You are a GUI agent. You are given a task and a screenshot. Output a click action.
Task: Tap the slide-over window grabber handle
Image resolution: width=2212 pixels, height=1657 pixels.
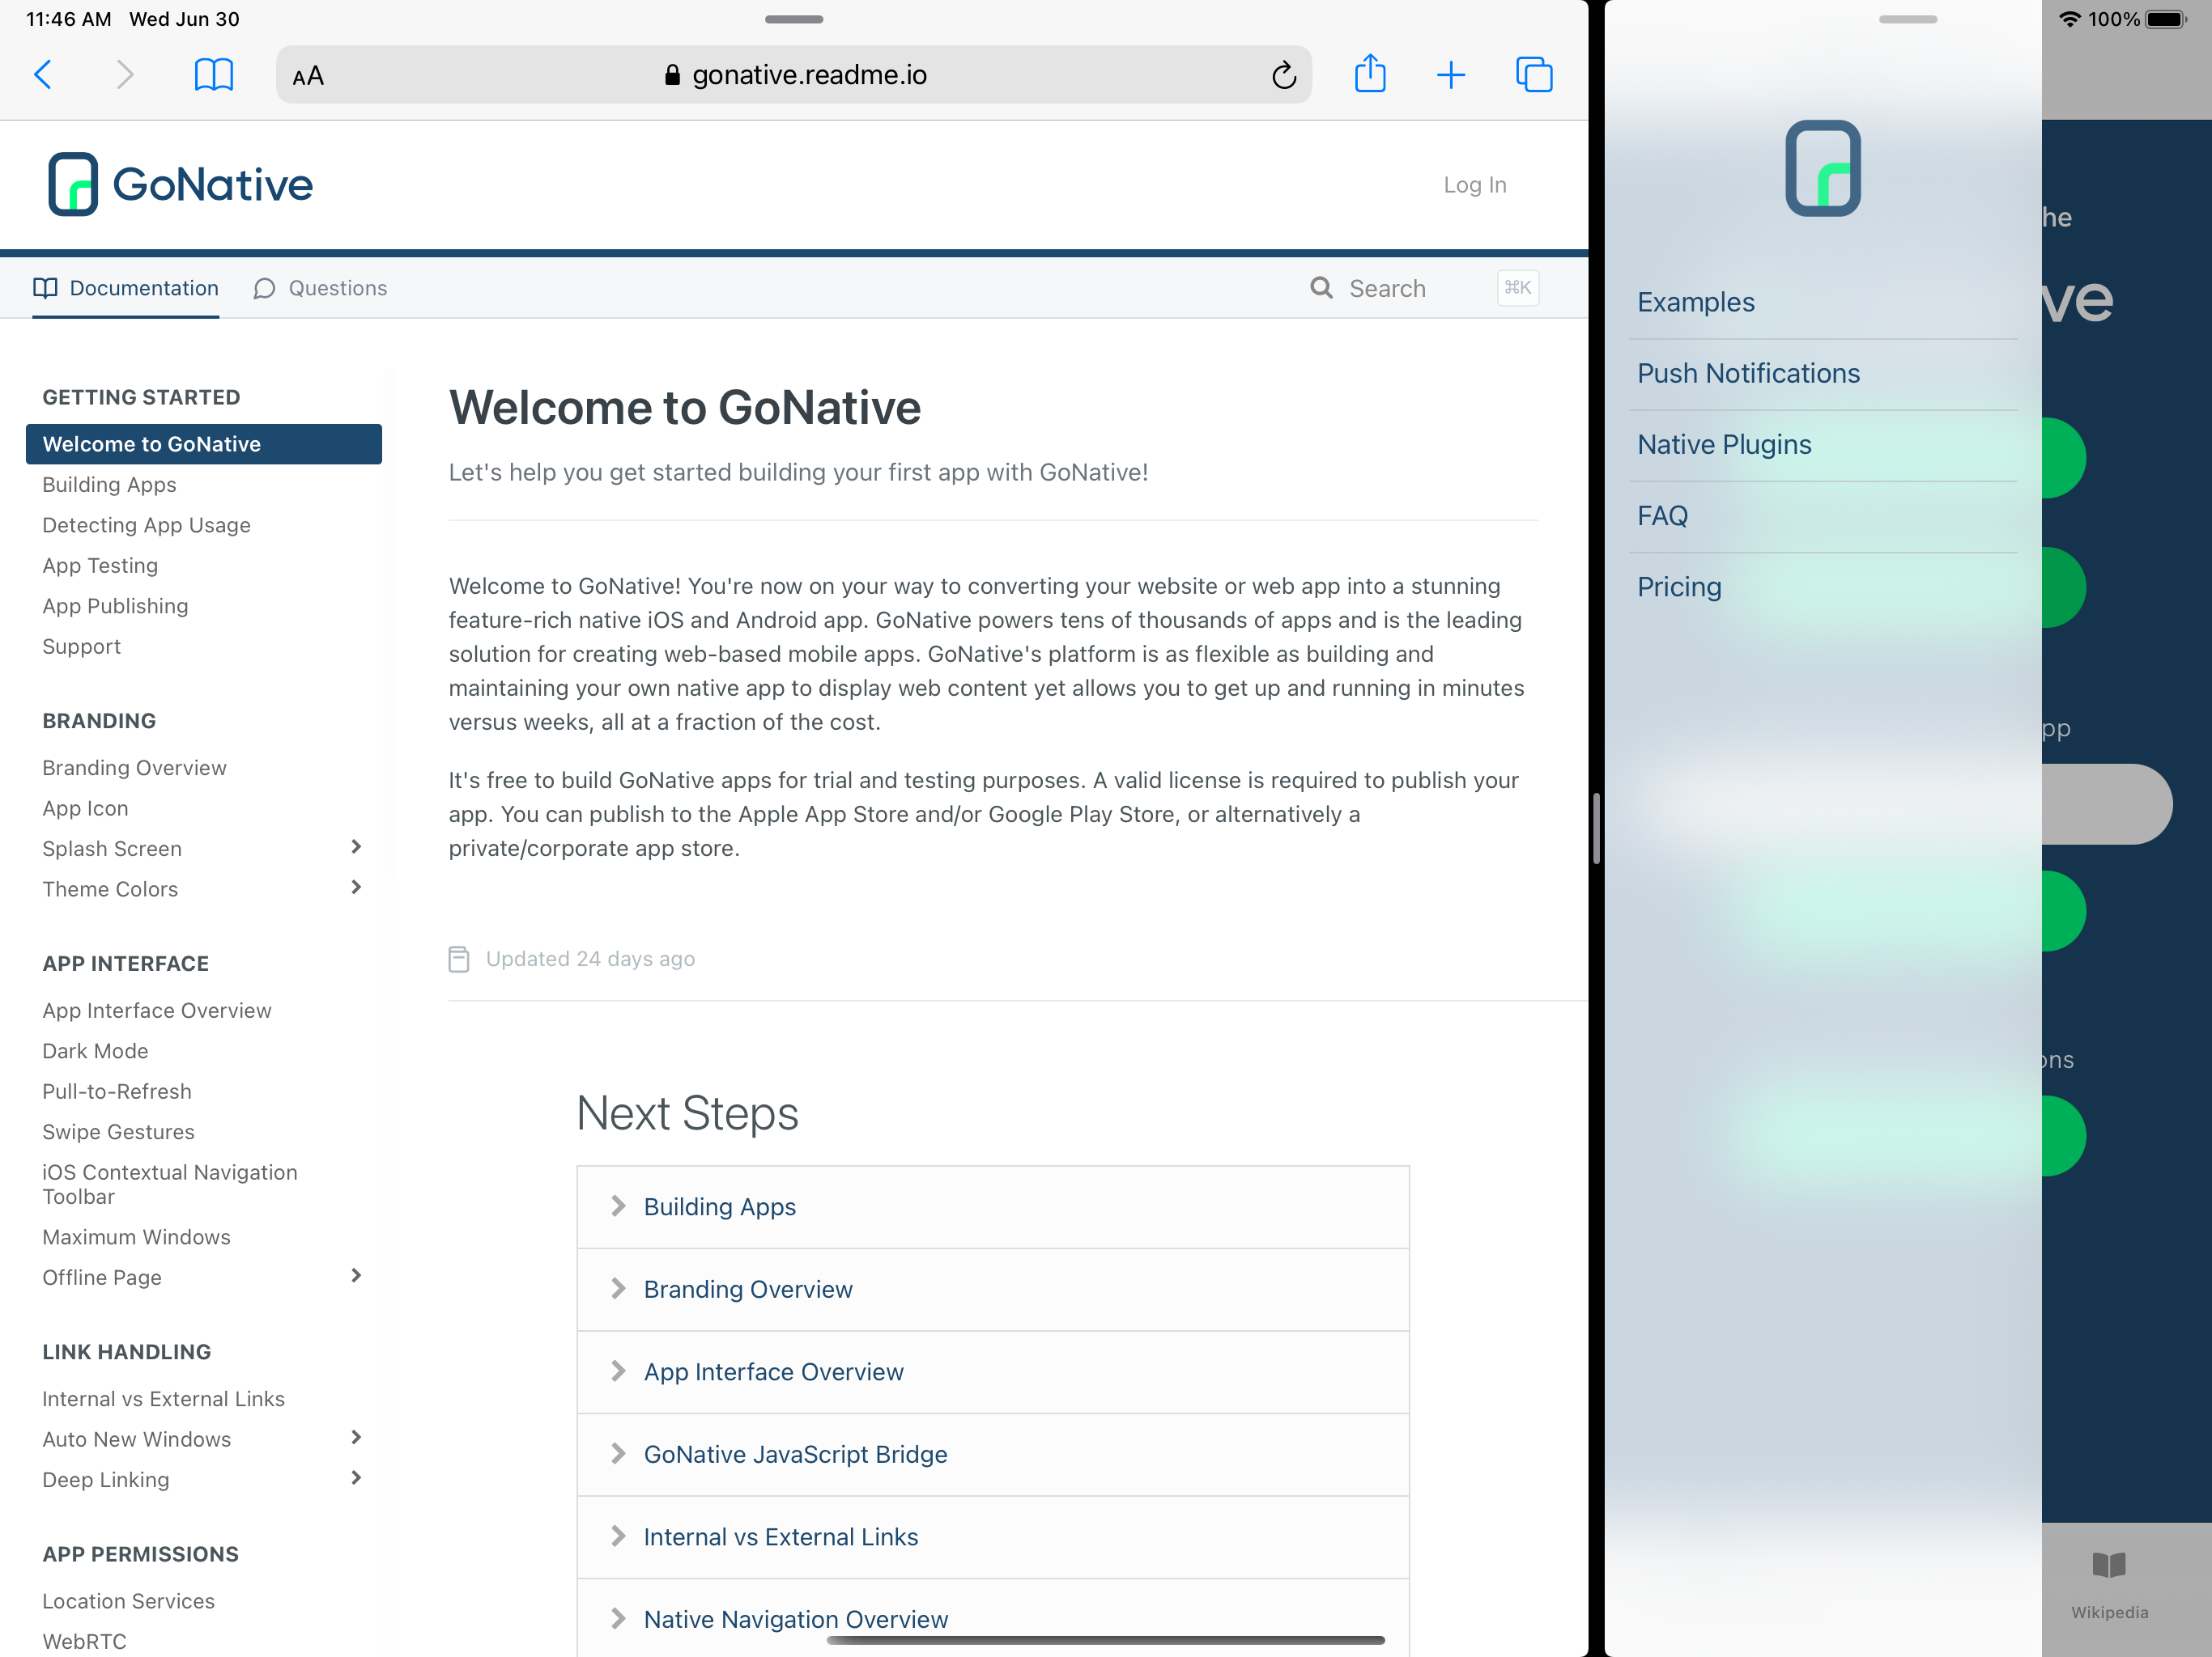(x=1907, y=19)
